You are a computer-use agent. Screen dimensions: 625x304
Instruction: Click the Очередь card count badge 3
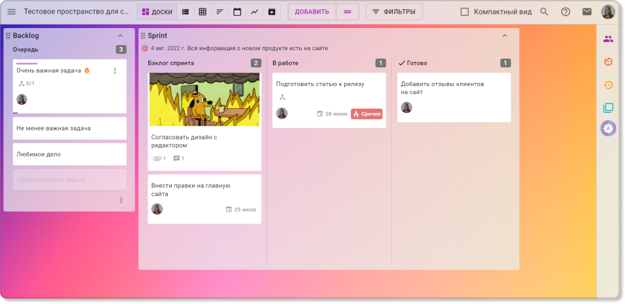(121, 50)
